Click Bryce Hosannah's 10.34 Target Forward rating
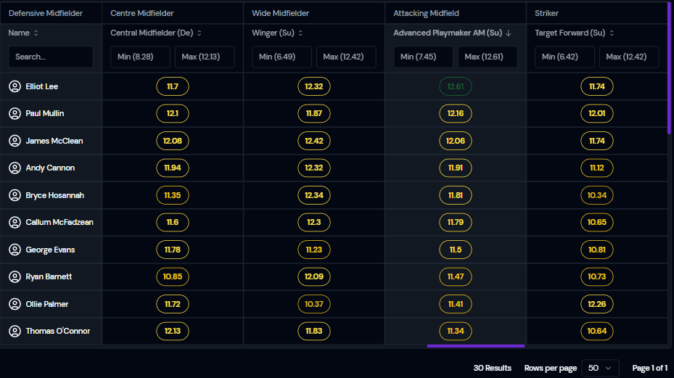 [x=596, y=195]
